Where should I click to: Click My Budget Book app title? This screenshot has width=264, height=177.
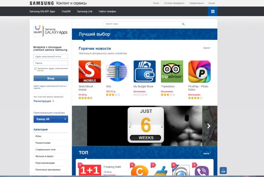pos(144,86)
